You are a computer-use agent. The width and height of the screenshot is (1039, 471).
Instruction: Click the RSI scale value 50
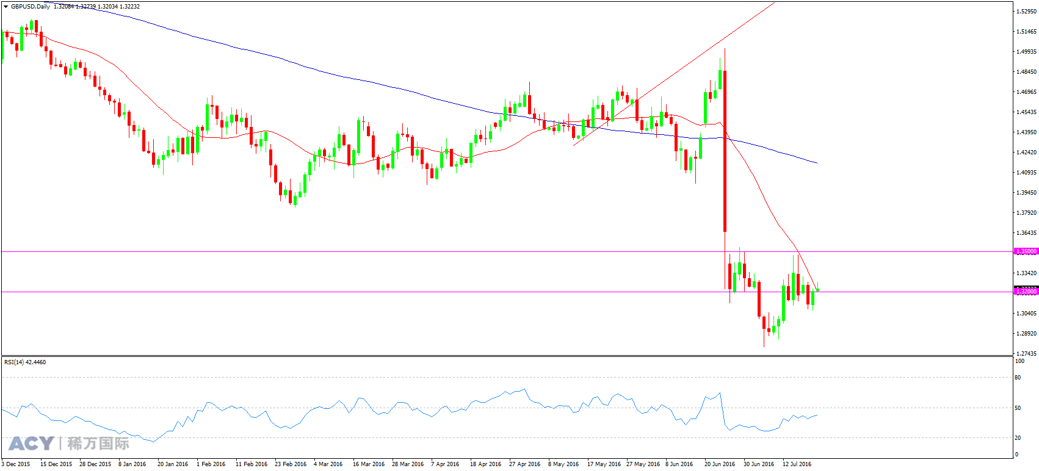click(x=1018, y=408)
